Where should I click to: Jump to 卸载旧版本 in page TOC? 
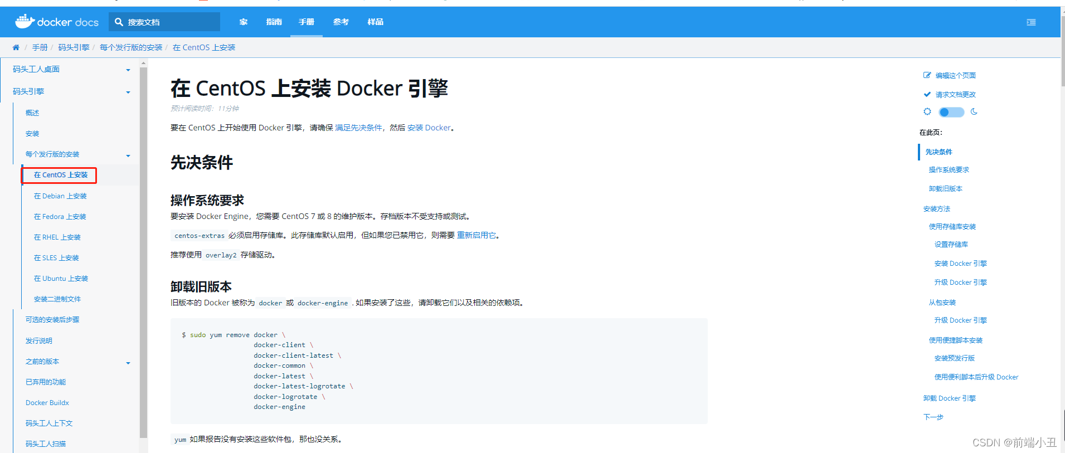pyautogui.click(x=946, y=189)
